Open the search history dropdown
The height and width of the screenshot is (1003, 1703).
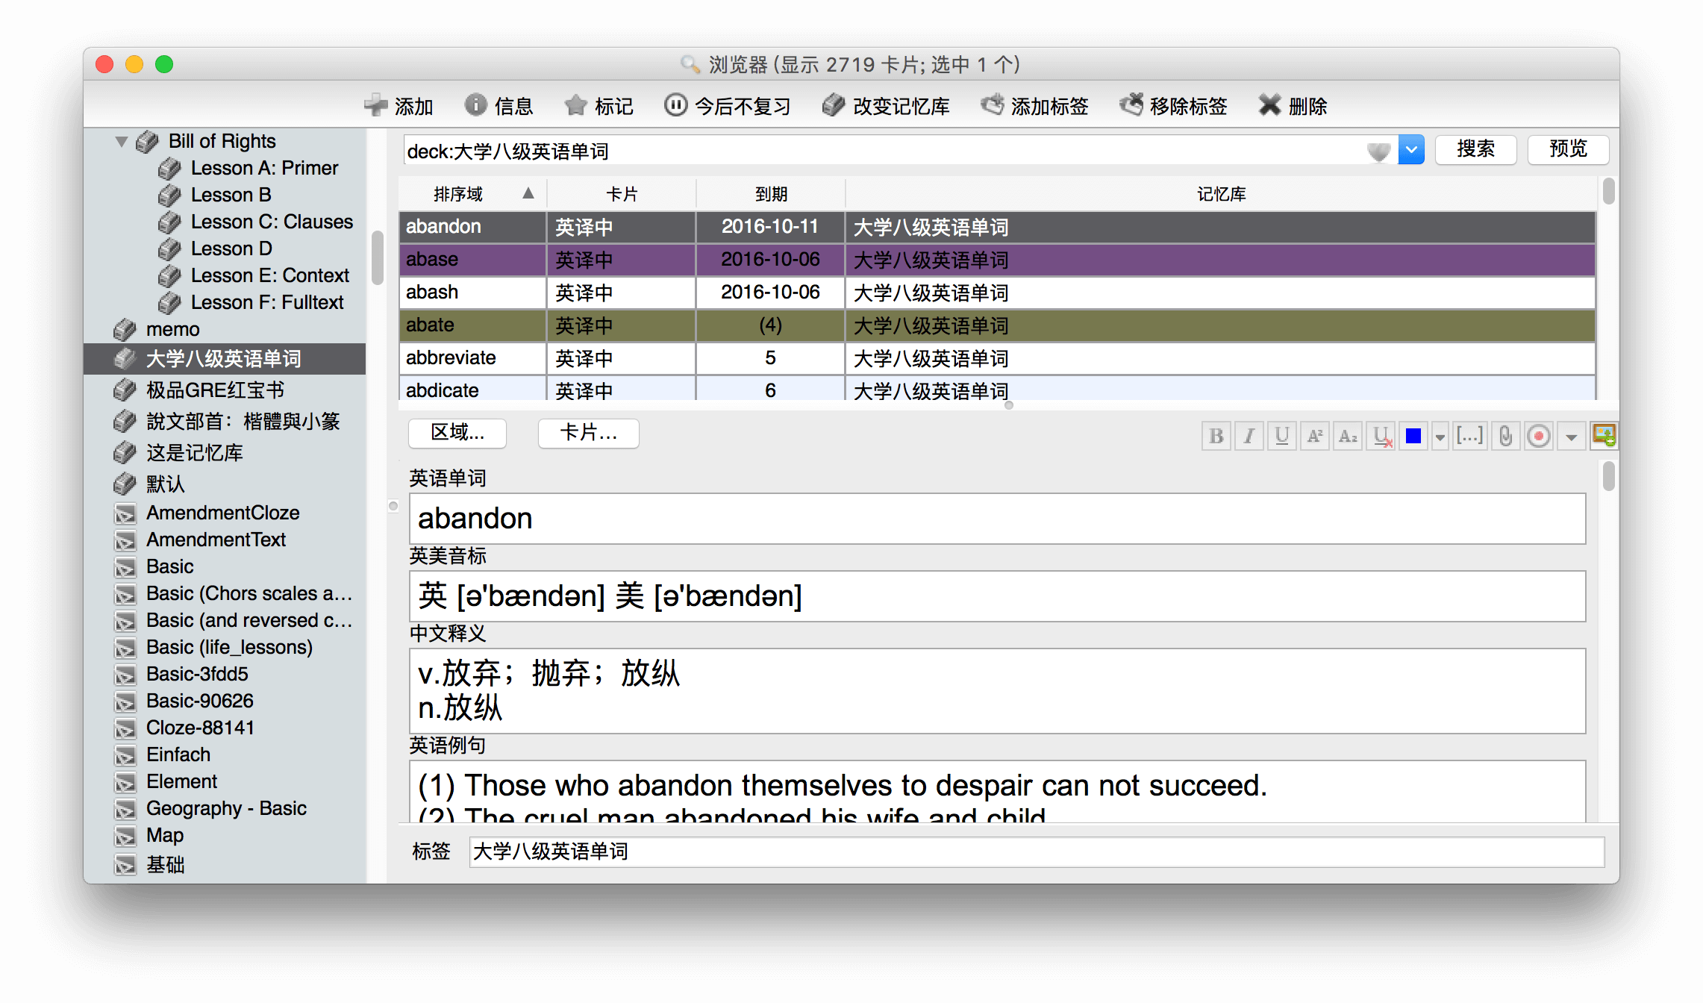(1411, 150)
